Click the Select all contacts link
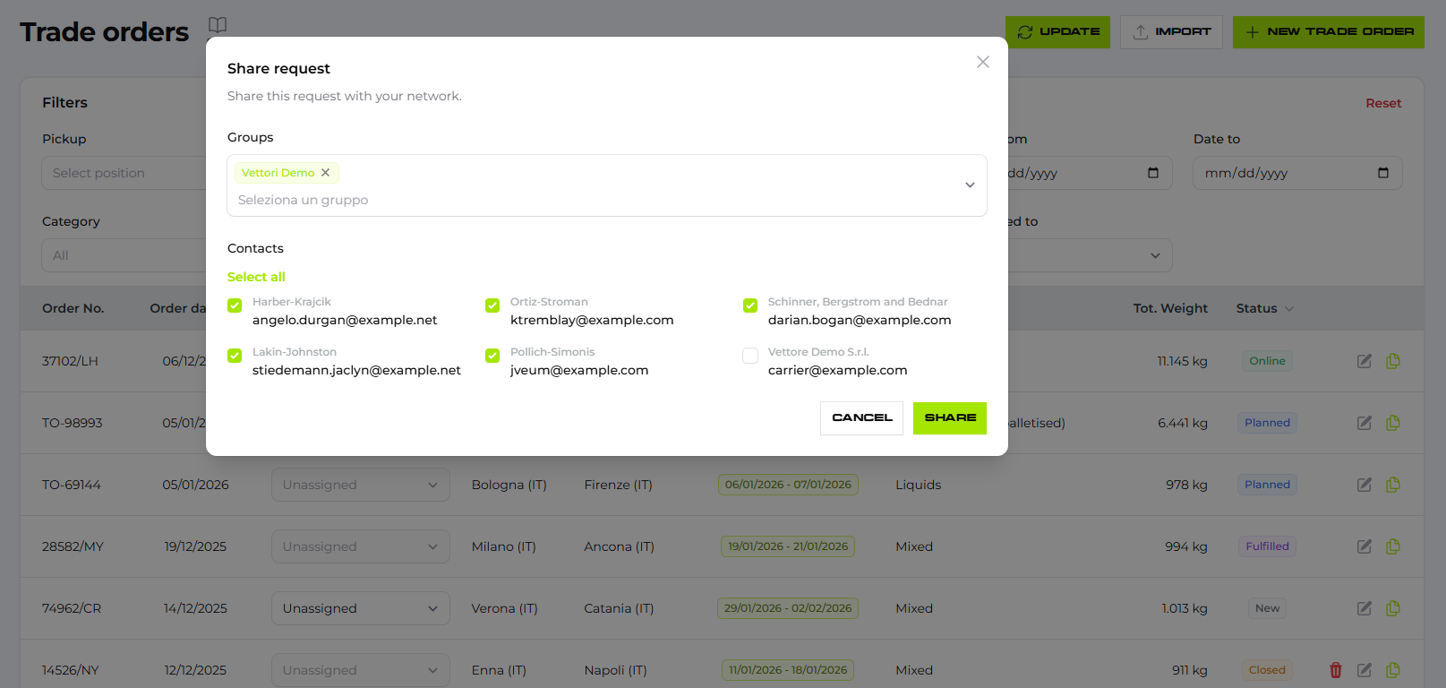This screenshot has width=1446, height=688. pos(256,277)
